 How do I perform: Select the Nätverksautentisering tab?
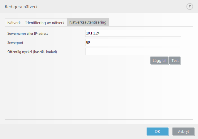pos(88,22)
